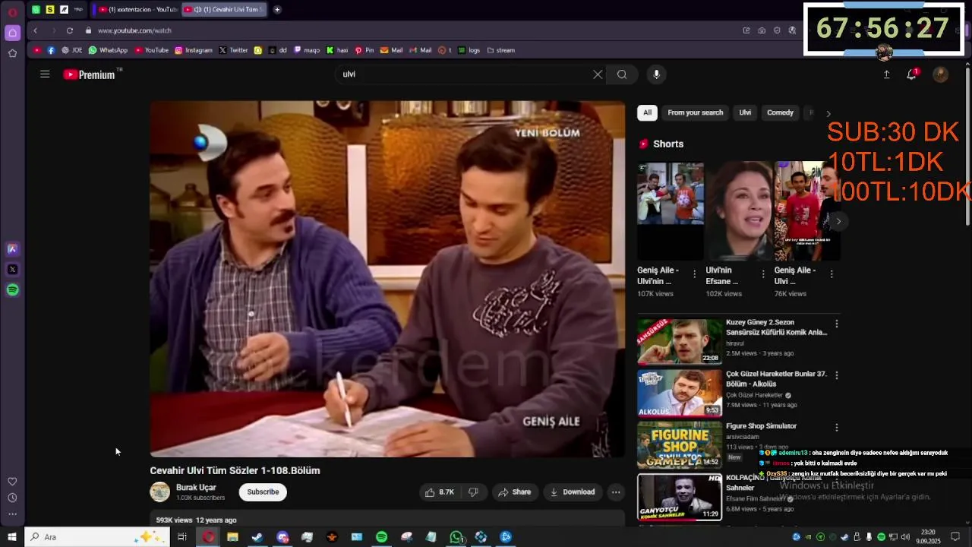Open Kuzey Güney 2.Sezon video thumbnail

pyautogui.click(x=680, y=341)
